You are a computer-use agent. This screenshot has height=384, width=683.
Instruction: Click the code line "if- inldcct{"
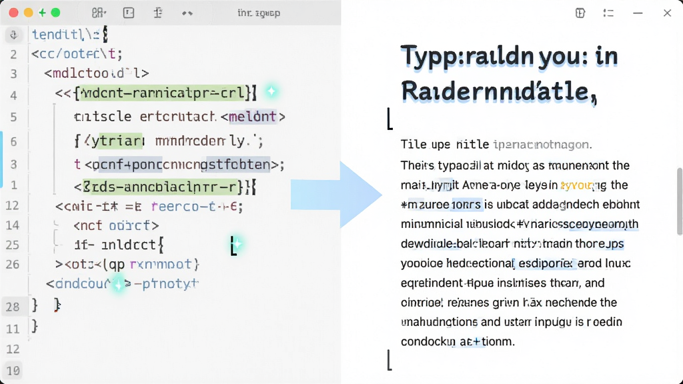[x=119, y=245]
